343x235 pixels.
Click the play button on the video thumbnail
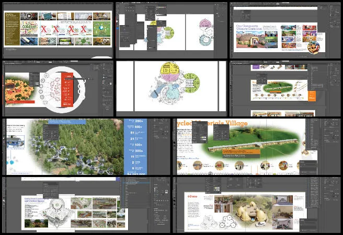pyautogui.click(x=29, y=16)
